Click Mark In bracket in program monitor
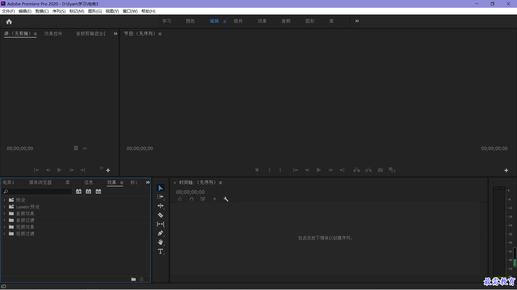The image size is (517, 290). [269, 170]
